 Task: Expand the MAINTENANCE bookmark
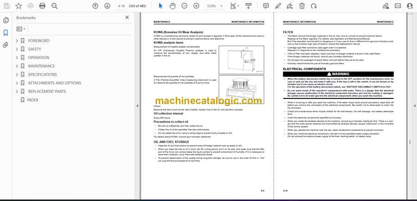[17, 66]
